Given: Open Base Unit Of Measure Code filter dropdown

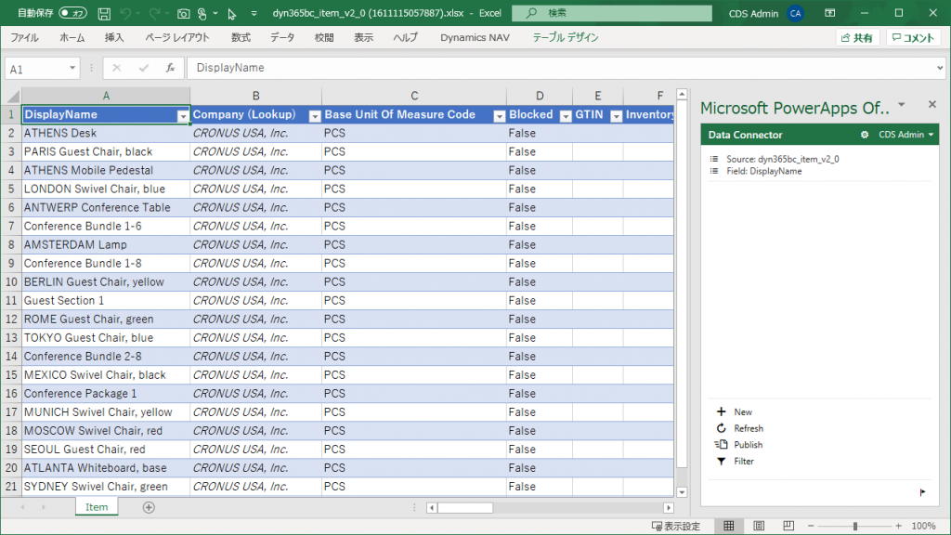Looking at the screenshot, I should click(x=499, y=115).
